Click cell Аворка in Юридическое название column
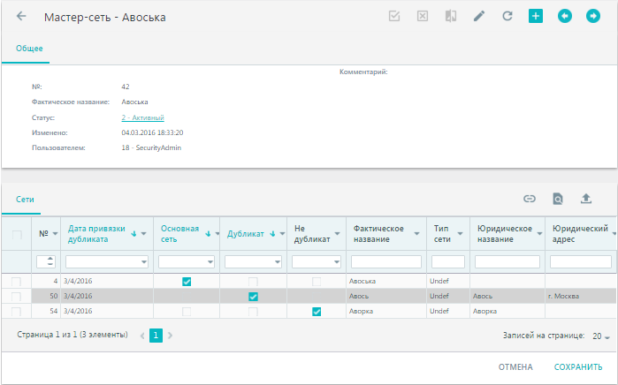Screen dimensions: 618x385 tap(484, 311)
